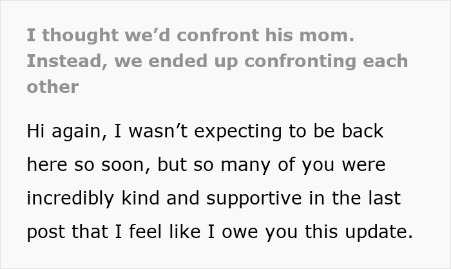Click the word "back" ending the first paragraph line
The width and height of the screenshot is (451, 269).
[x=362, y=131]
